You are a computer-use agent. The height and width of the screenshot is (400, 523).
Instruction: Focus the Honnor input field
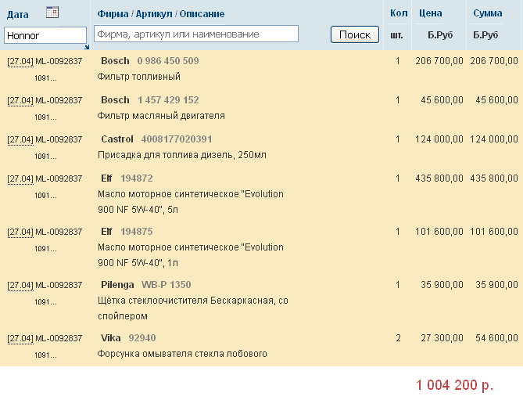(x=45, y=35)
